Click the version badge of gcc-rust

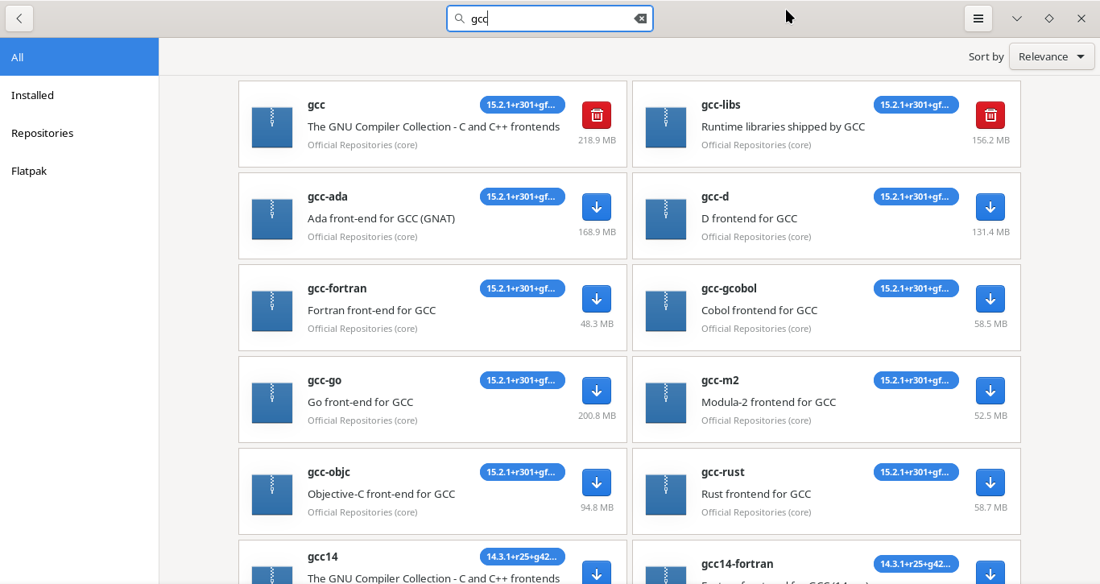[916, 472]
